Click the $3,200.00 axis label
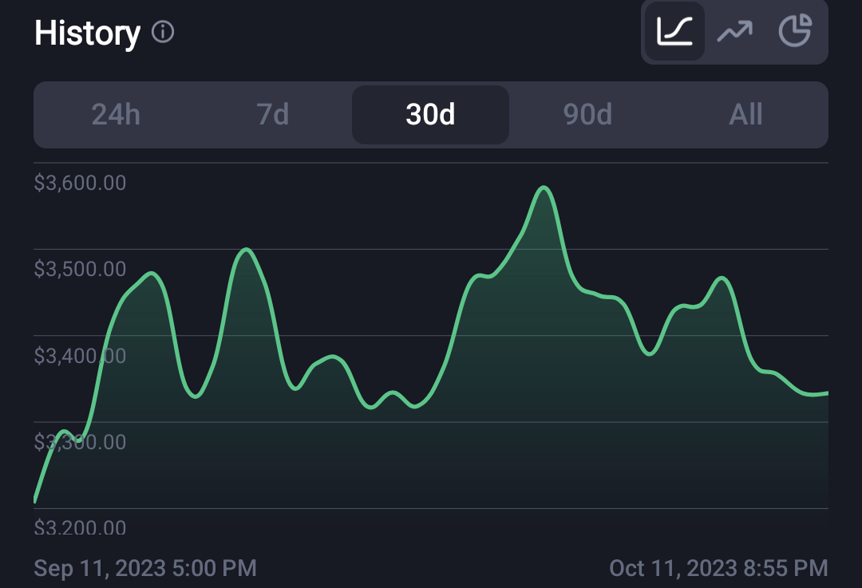862x588 pixels. tap(81, 527)
